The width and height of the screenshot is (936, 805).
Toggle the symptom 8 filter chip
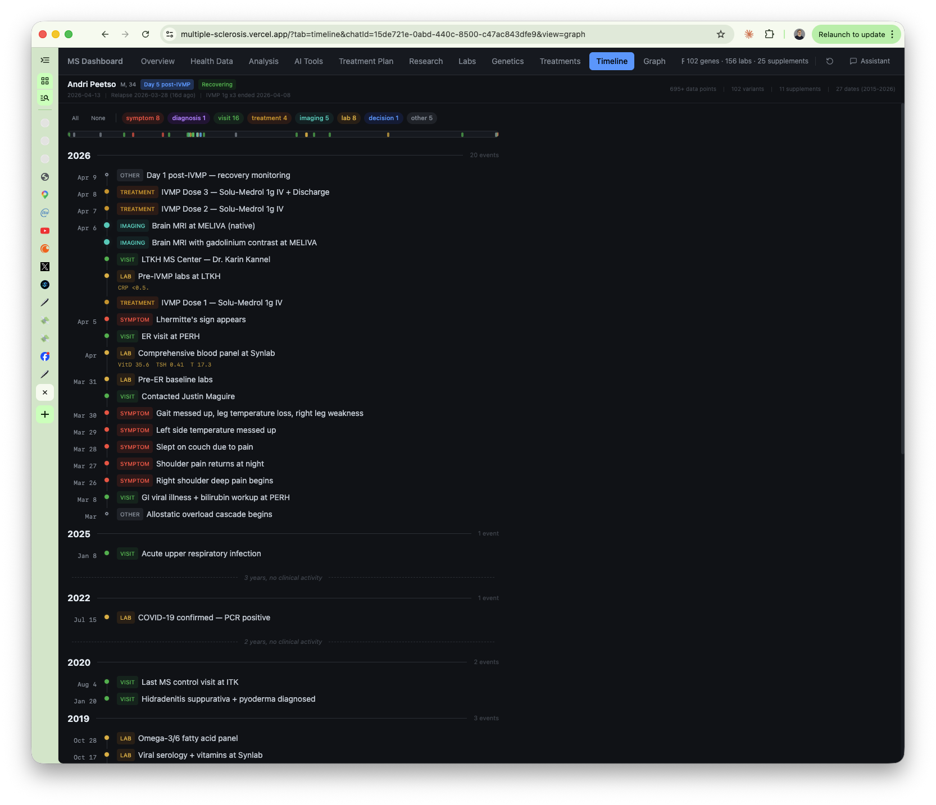point(143,118)
